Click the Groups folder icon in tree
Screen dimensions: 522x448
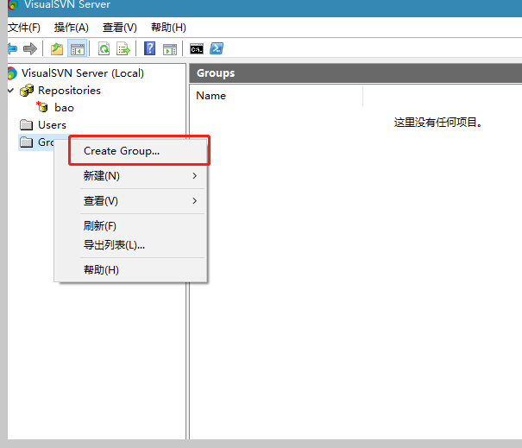tap(26, 142)
